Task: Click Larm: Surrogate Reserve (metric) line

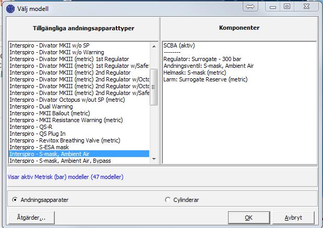Action: [x=206, y=79]
